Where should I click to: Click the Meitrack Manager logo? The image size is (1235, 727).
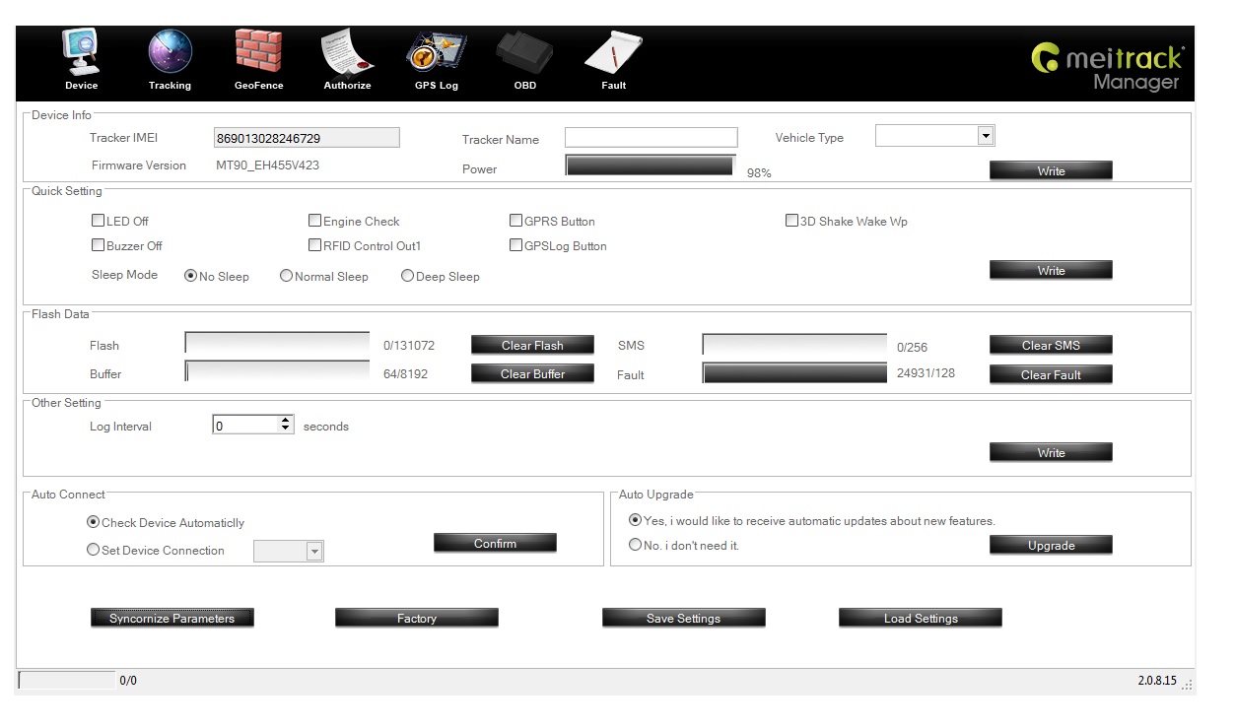click(1107, 67)
